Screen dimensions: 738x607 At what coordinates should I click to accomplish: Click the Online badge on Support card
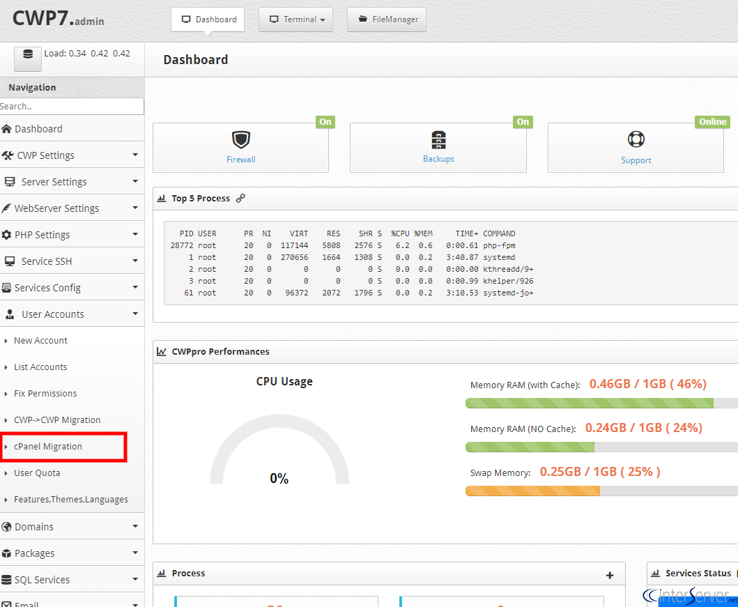pos(712,121)
